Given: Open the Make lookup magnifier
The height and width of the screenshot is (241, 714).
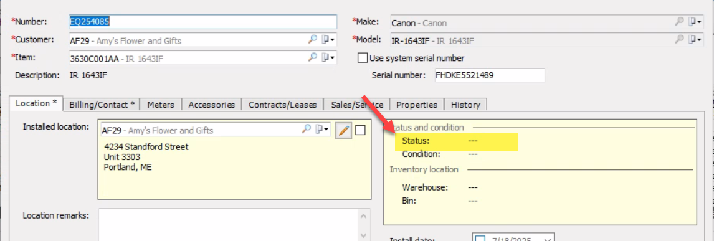Looking at the screenshot, I should tap(679, 22).
